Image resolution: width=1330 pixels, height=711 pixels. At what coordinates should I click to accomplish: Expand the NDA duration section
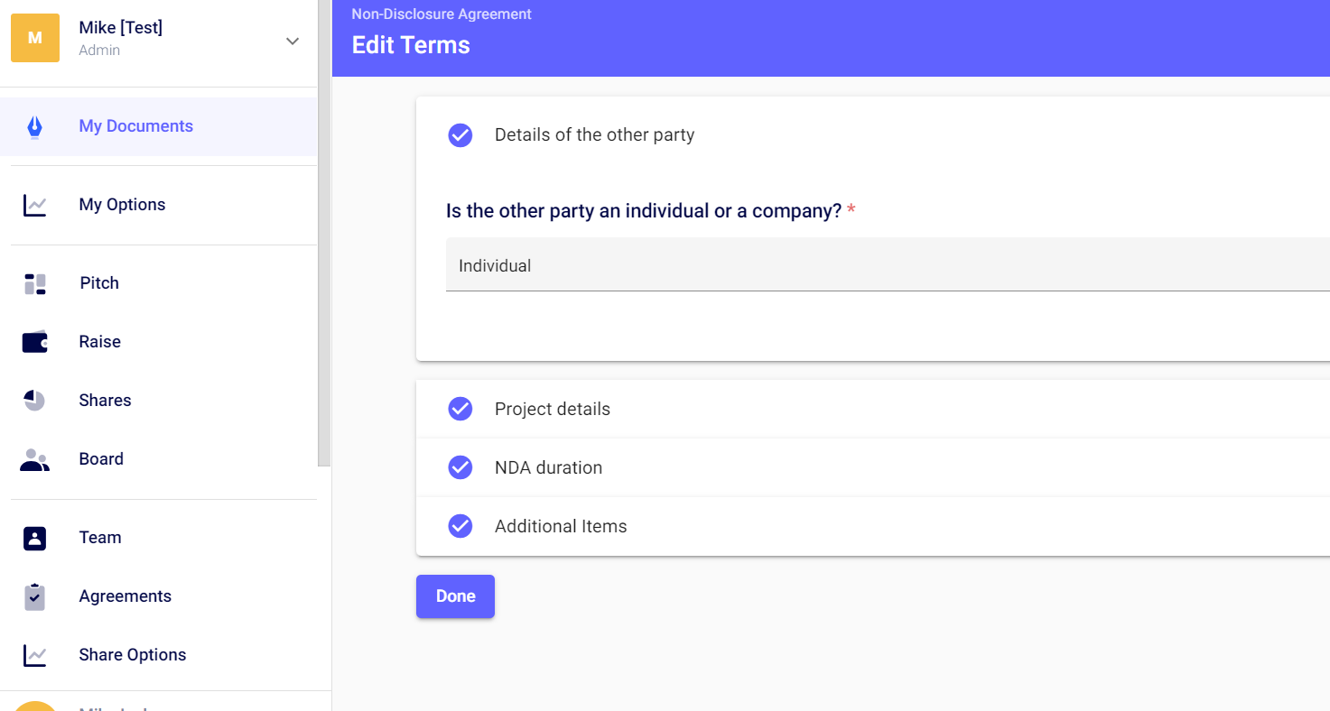coord(548,467)
